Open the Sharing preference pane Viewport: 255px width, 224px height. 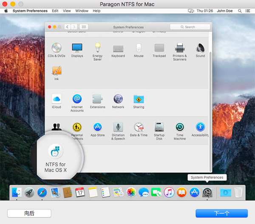[x=139, y=99]
